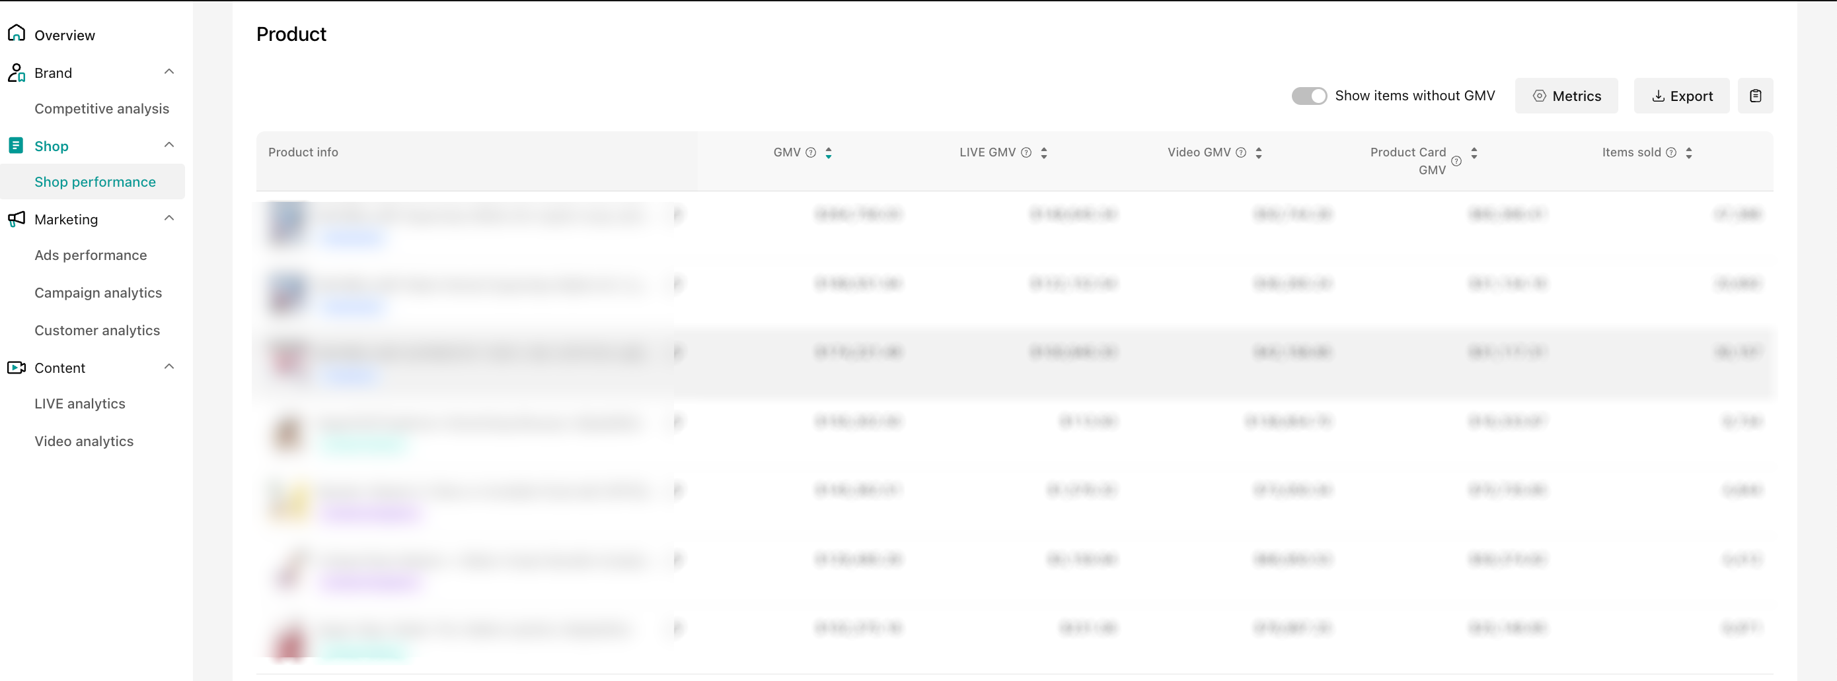Click the clipboard icon next to Export

[1755, 96]
